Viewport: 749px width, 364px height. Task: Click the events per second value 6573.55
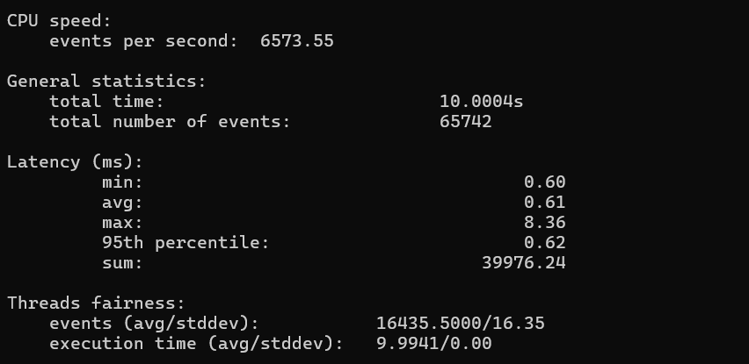coord(297,40)
